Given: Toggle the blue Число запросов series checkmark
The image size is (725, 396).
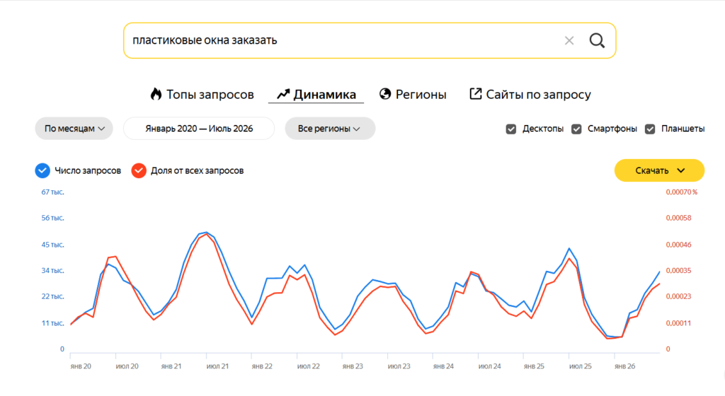Looking at the screenshot, I should (x=42, y=170).
